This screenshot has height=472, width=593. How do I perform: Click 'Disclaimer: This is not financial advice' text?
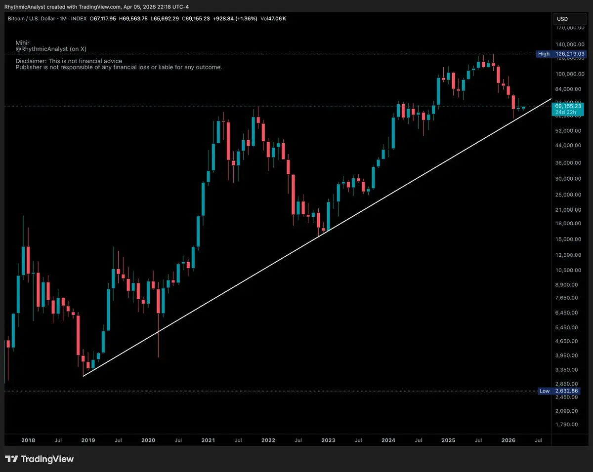click(x=69, y=61)
